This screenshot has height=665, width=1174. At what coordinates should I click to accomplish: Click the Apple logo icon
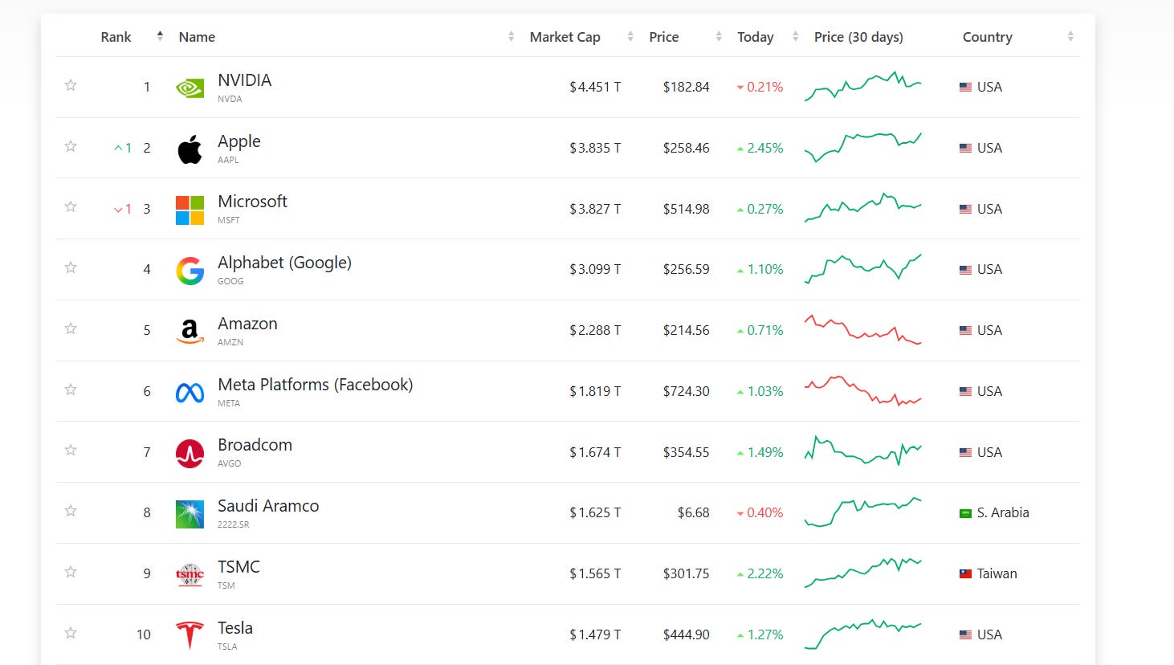point(190,149)
